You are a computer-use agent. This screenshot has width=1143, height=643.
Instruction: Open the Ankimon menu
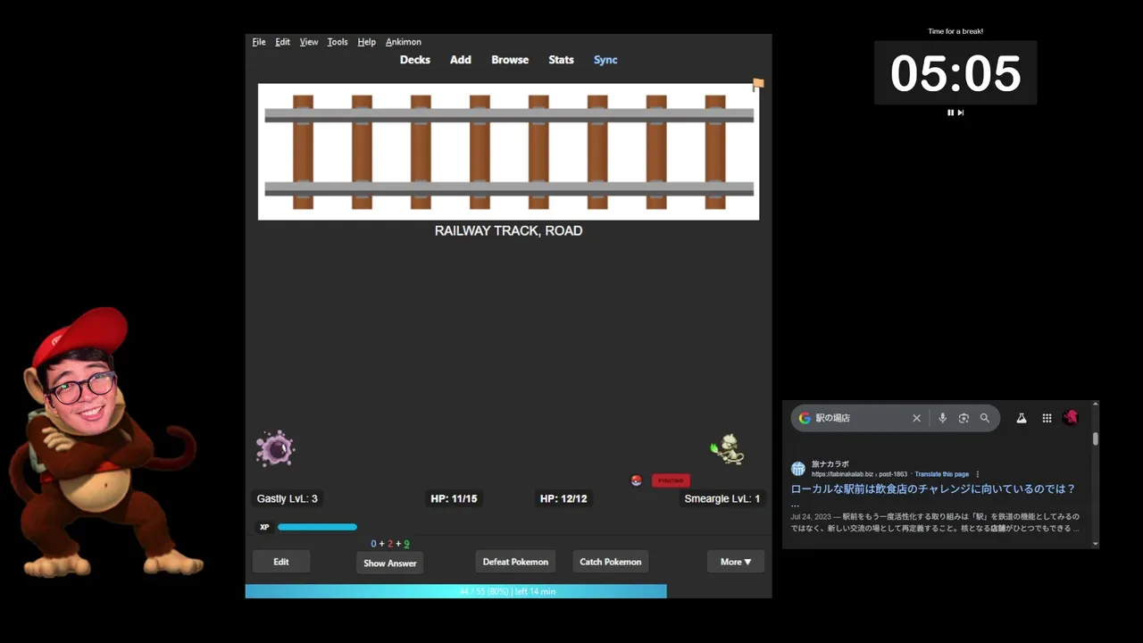click(404, 42)
